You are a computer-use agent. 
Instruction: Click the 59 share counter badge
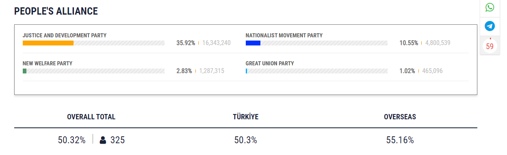pos(490,46)
